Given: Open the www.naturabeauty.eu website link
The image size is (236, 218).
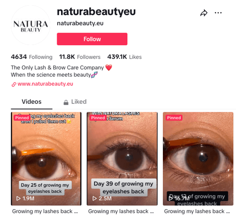Looking at the screenshot, I should pos(45,84).
